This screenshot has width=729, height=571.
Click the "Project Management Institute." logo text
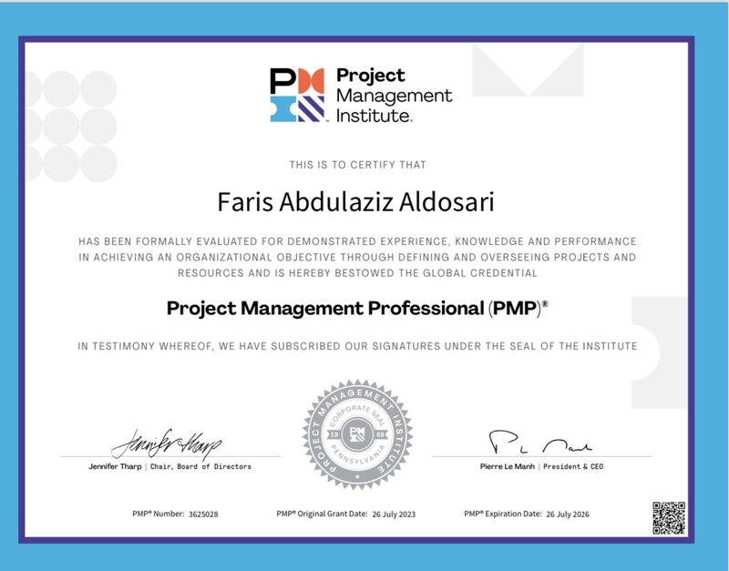(x=394, y=95)
